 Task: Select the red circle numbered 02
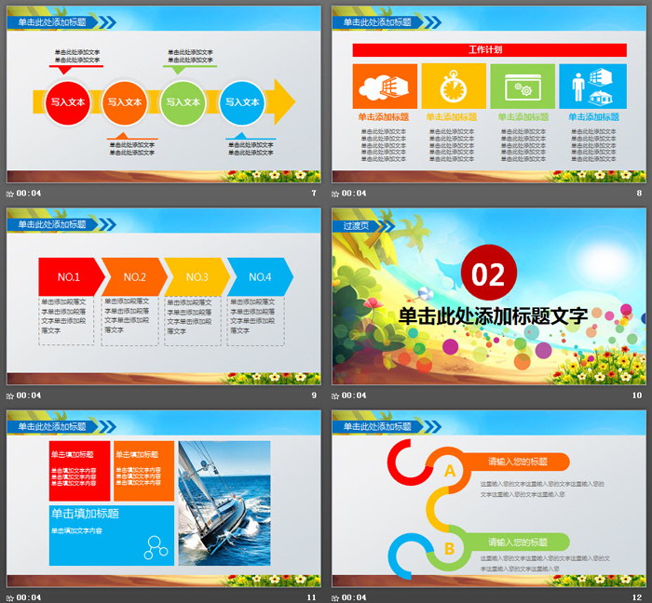[x=488, y=274]
